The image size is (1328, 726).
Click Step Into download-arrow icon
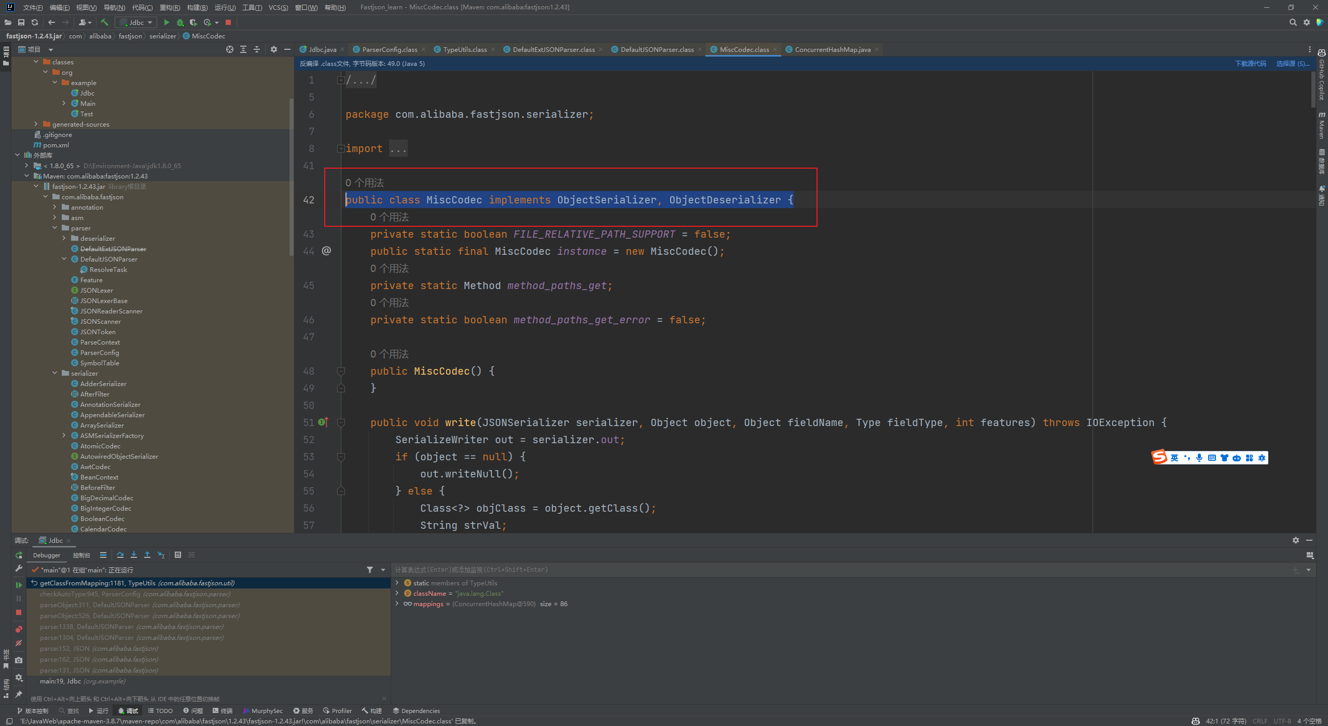click(x=134, y=555)
